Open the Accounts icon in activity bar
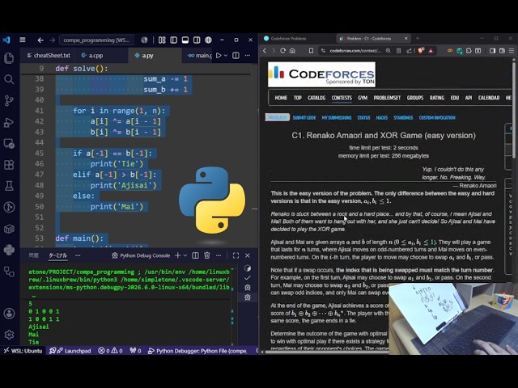This screenshot has width=518, height=388. pyautogui.click(x=9, y=313)
